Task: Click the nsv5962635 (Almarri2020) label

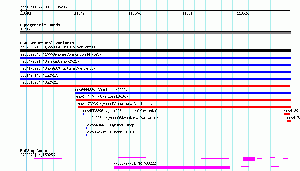Action: [110, 132]
